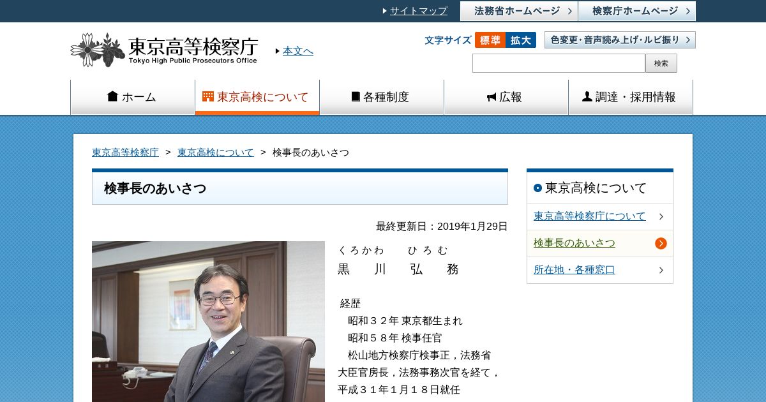Click the house icon on the ホーム tab
The width and height of the screenshot is (766, 402).
pyautogui.click(x=113, y=96)
